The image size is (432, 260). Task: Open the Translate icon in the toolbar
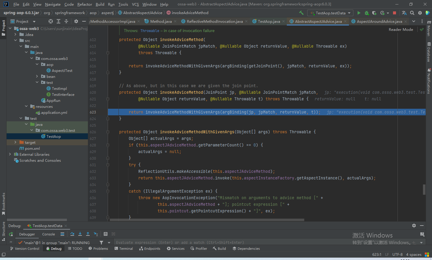pos(404,13)
